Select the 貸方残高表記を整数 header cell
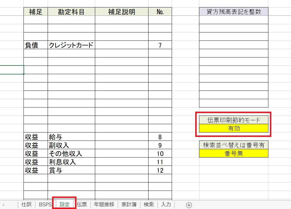The height and width of the screenshot is (209, 291). click(x=234, y=12)
